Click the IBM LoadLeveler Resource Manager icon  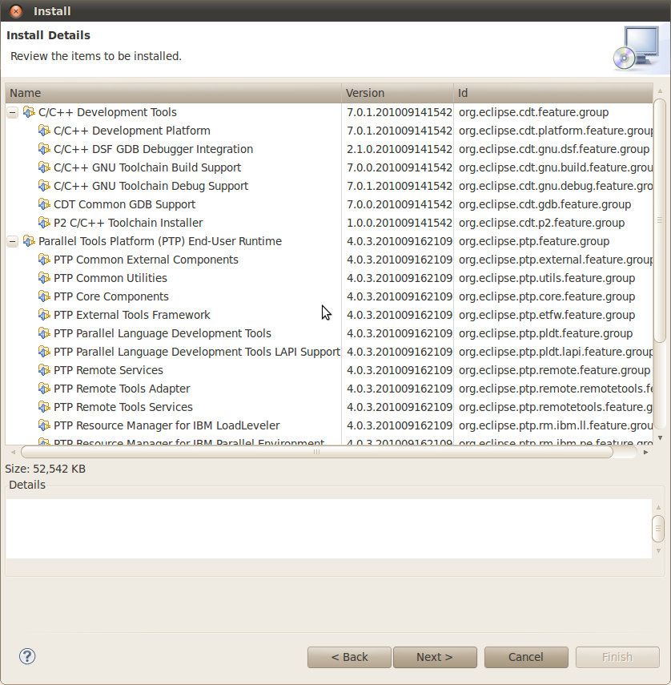44,425
